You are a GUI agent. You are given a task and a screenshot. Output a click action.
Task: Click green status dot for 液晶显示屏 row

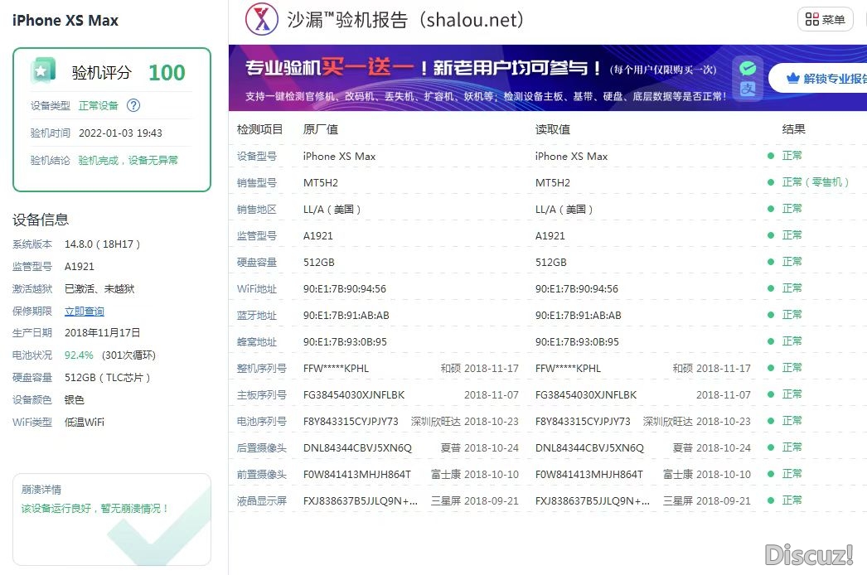(771, 500)
